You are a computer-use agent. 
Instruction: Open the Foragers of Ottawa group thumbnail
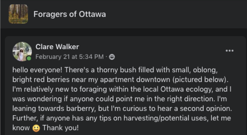point(18,14)
